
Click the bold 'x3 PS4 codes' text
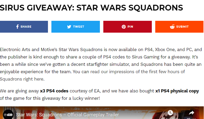tap(54, 91)
